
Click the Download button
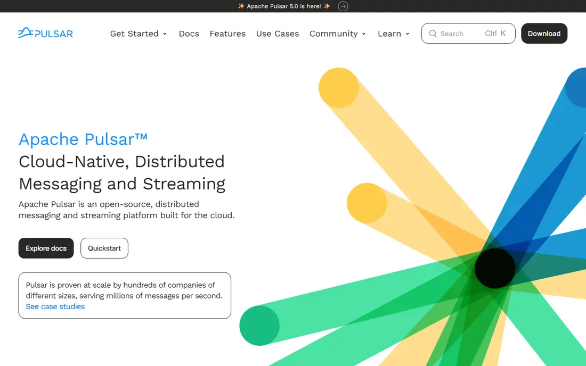tap(544, 34)
